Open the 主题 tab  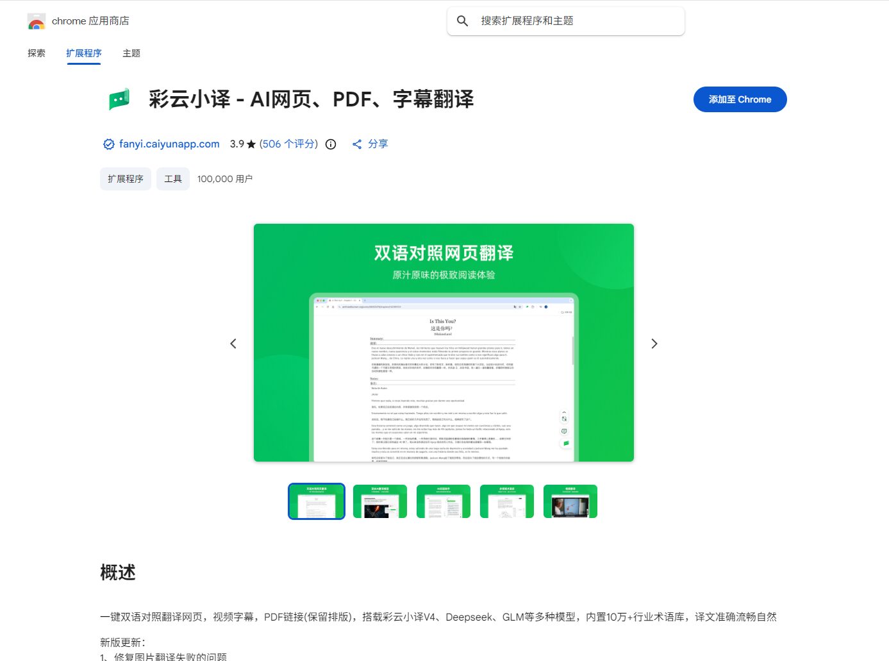[131, 53]
